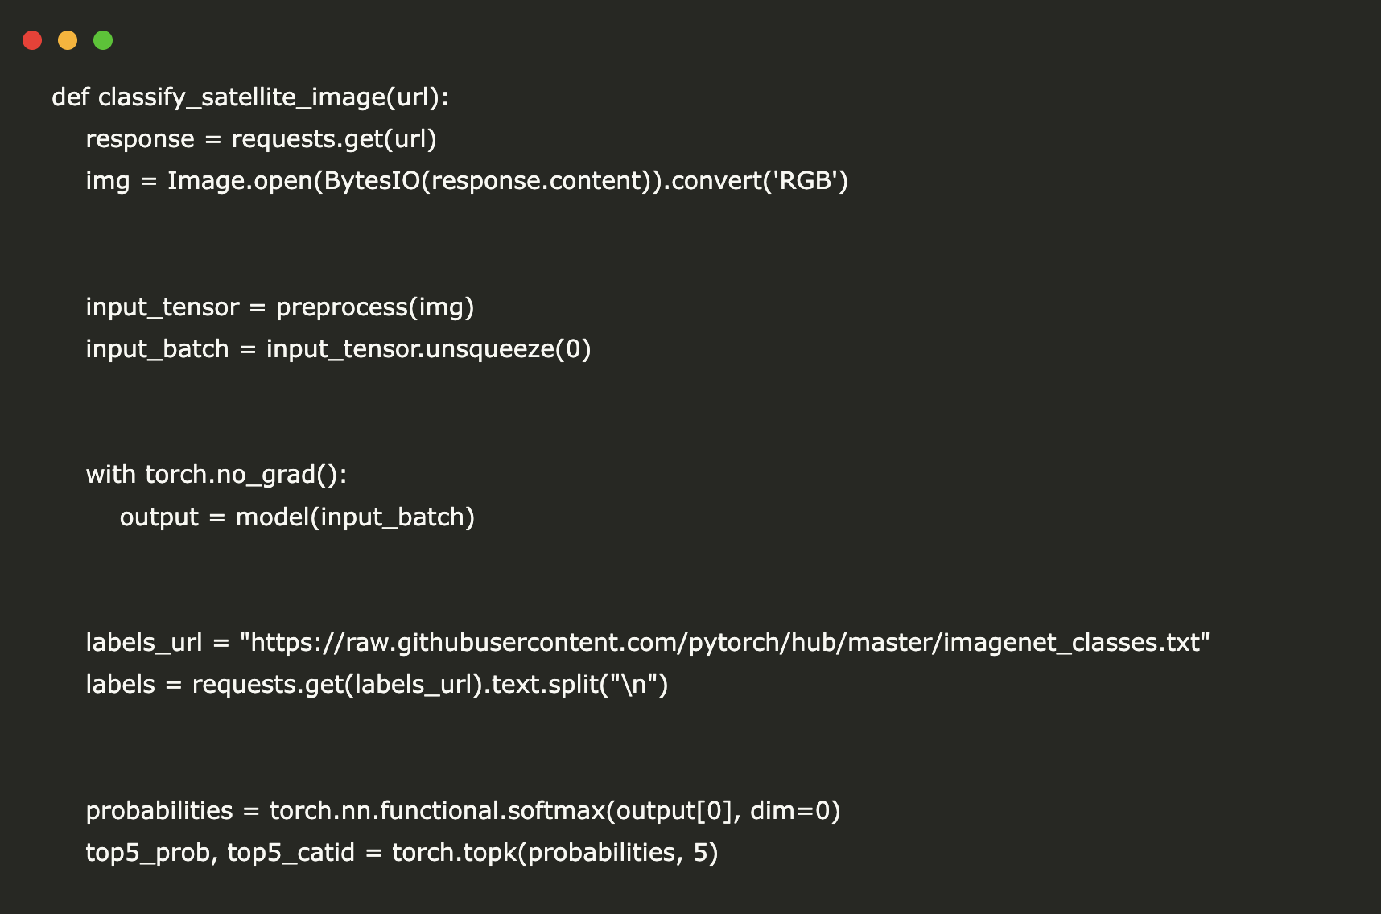1381x914 pixels.
Task: Click the torch.no_grad() statement
Action: click(x=245, y=475)
